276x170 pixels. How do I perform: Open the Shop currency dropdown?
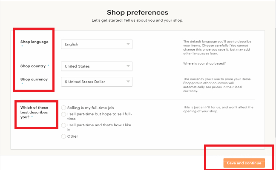(96, 82)
